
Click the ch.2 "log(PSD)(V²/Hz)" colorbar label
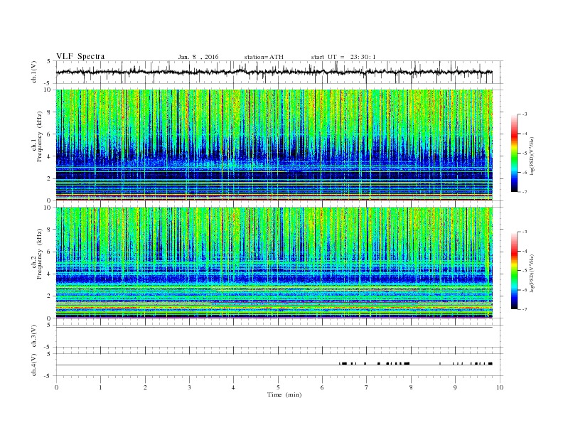tap(532, 274)
